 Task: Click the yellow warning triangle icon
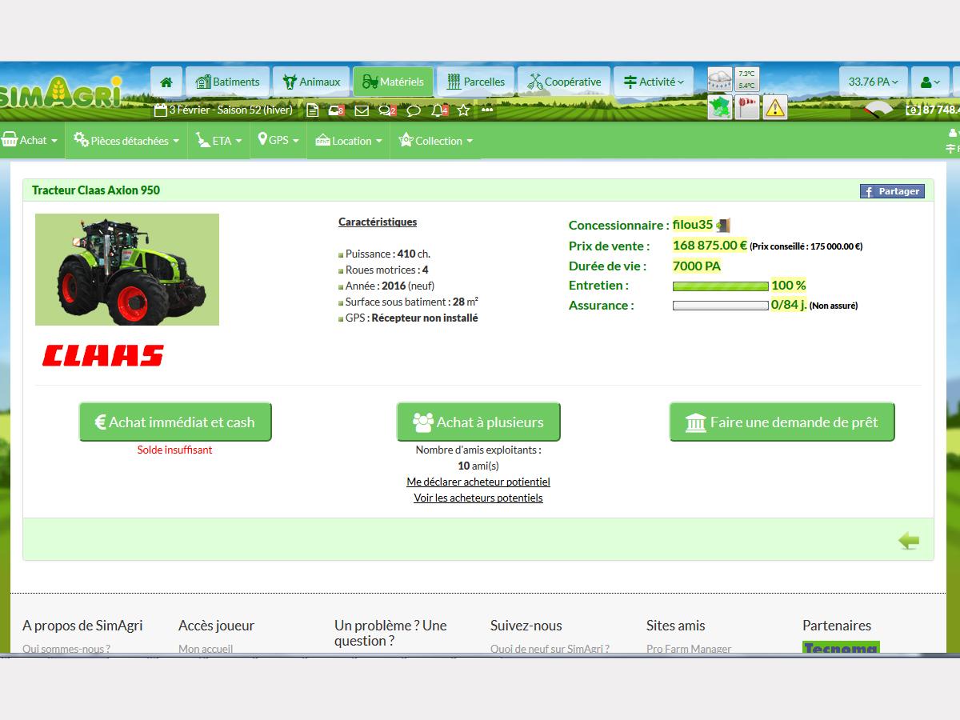[774, 107]
